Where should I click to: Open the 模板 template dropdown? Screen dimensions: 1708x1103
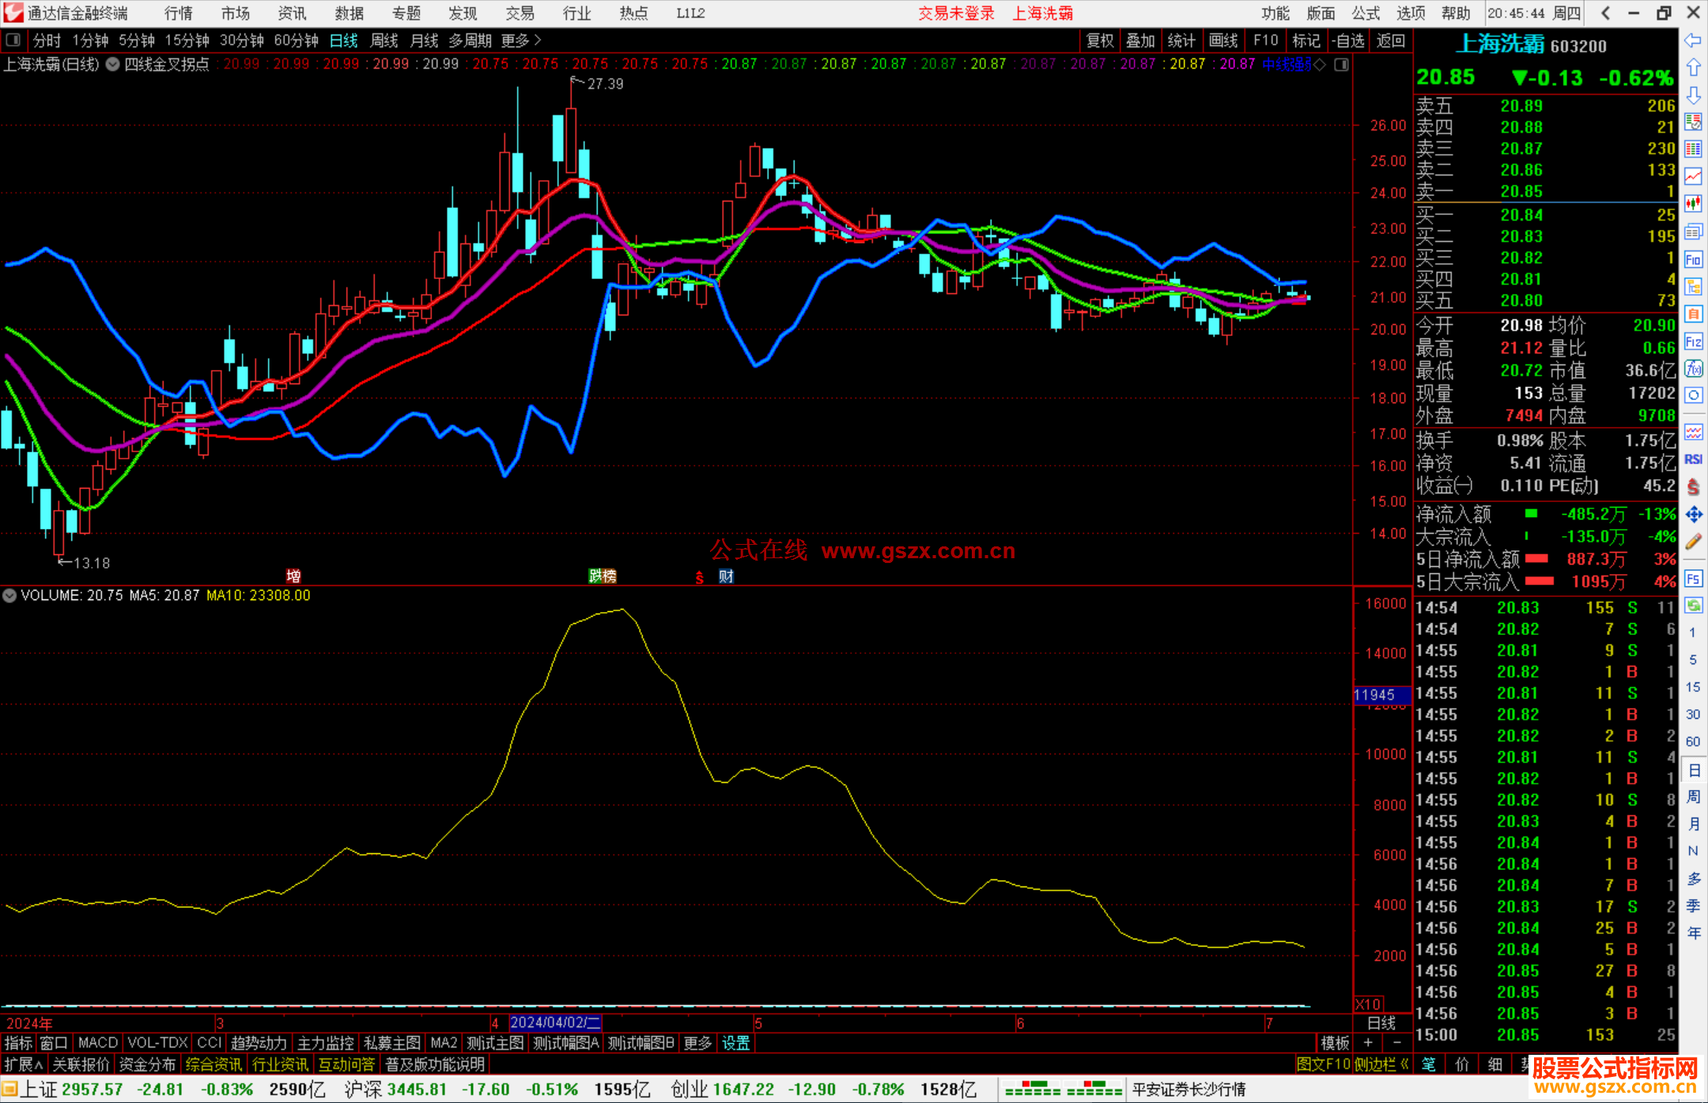point(1335,1043)
